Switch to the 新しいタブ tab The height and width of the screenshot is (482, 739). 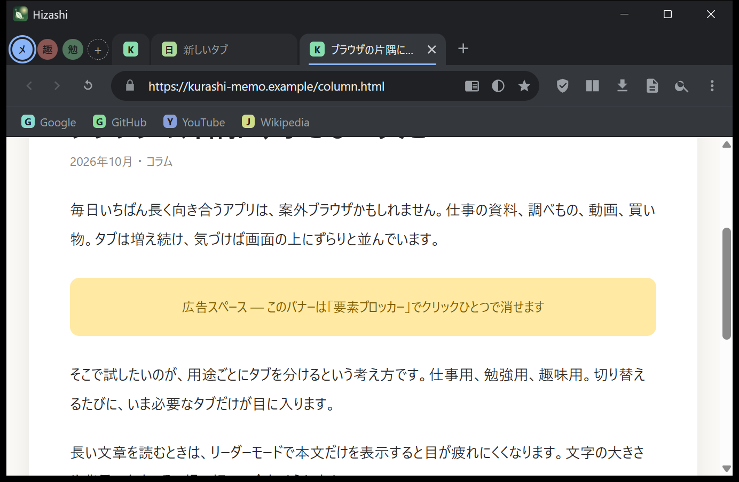coord(224,50)
